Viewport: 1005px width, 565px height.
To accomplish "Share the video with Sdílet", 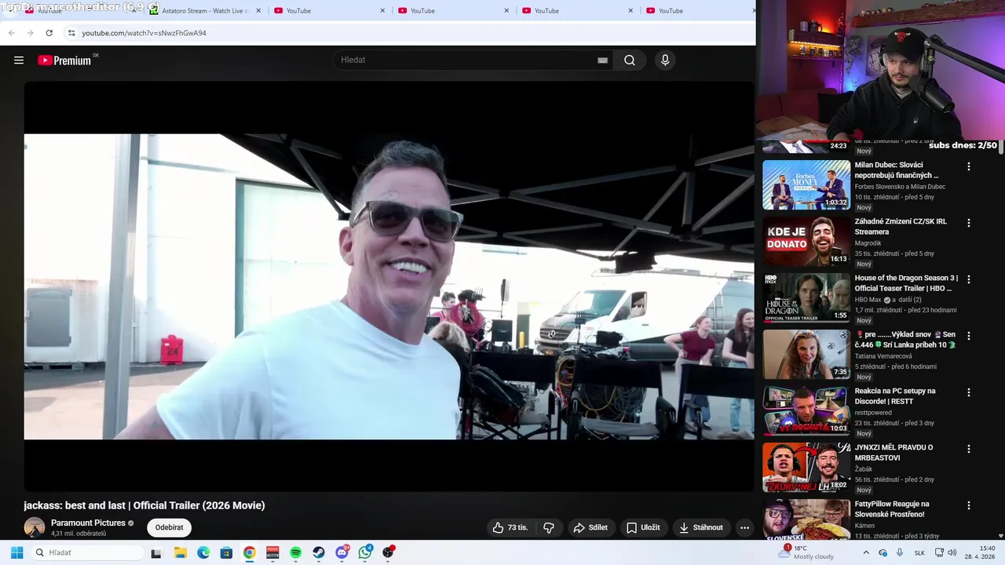I will (x=590, y=527).
